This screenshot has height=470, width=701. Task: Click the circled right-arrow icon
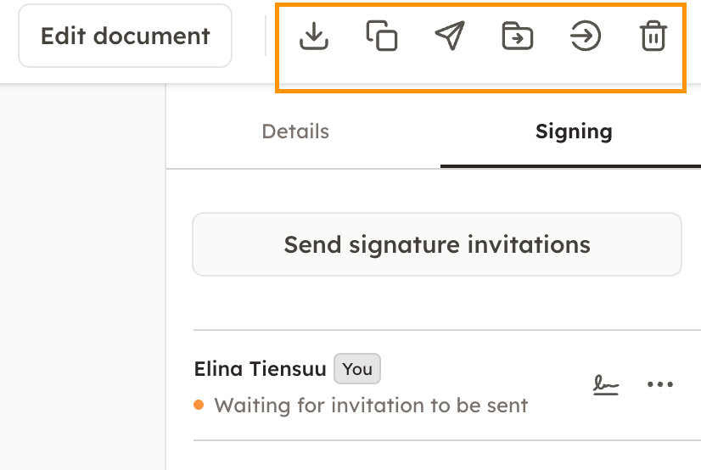(586, 36)
